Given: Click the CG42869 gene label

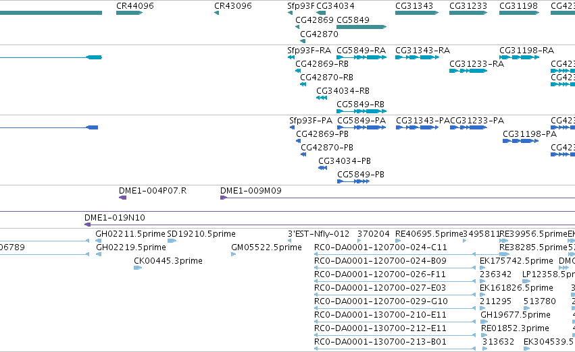Looking at the screenshot, I should point(314,20).
